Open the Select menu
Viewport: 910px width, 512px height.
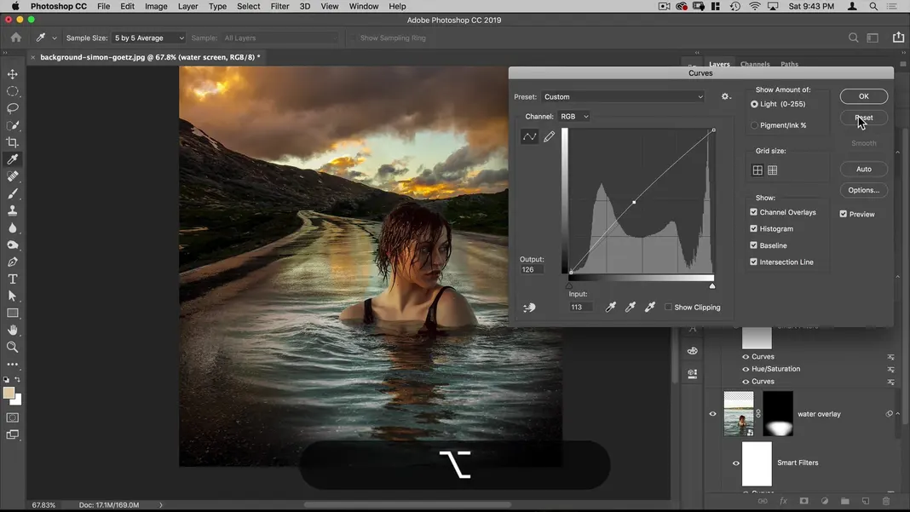(249, 6)
